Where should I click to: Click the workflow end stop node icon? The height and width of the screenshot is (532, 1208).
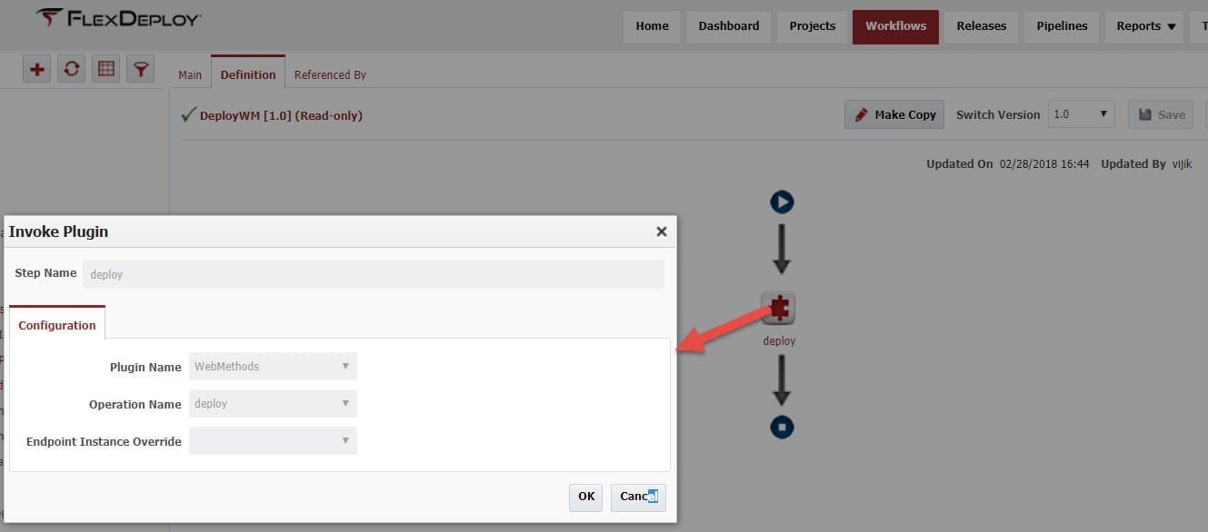pos(782,427)
